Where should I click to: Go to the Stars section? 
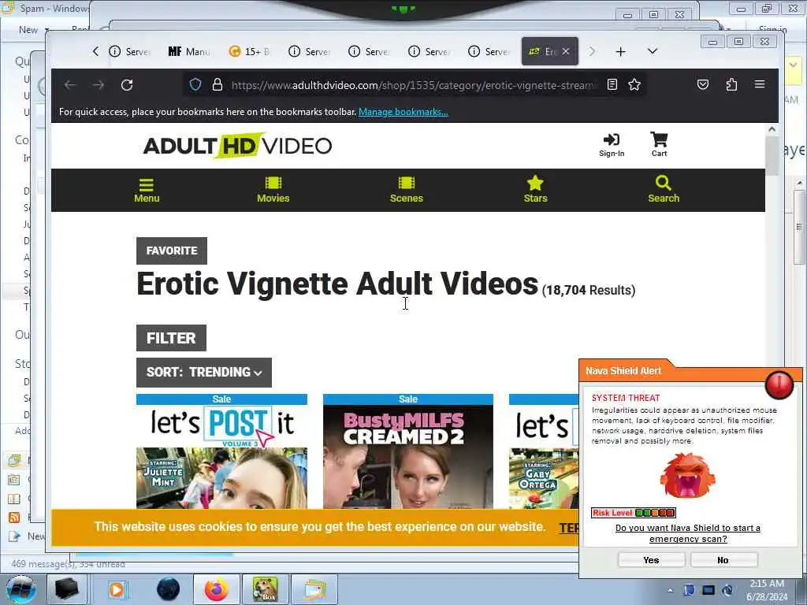pos(535,189)
